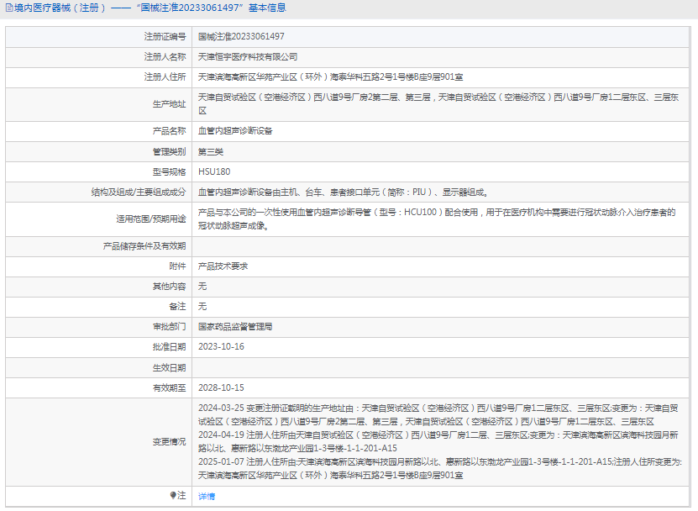The width and height of the screenshot is (698, 511).
Task: Click the 其他内容 row label
Action: (x=169, y=287)
